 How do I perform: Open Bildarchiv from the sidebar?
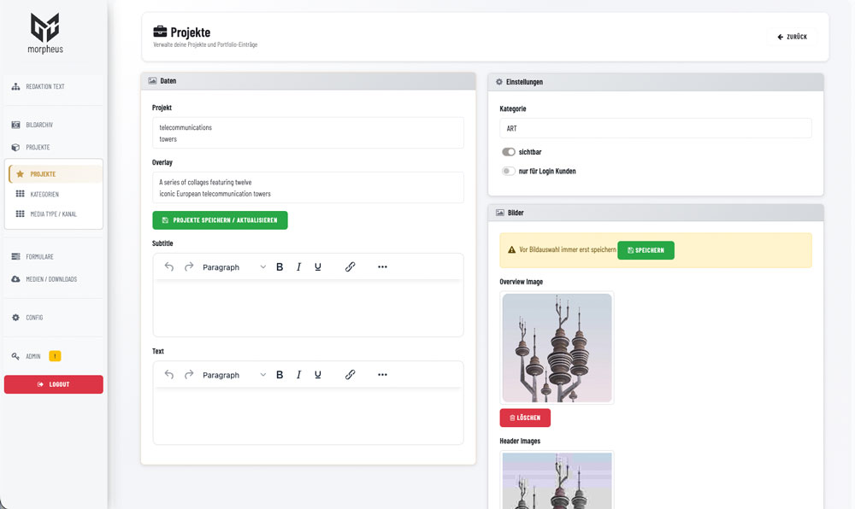(39, 125)
